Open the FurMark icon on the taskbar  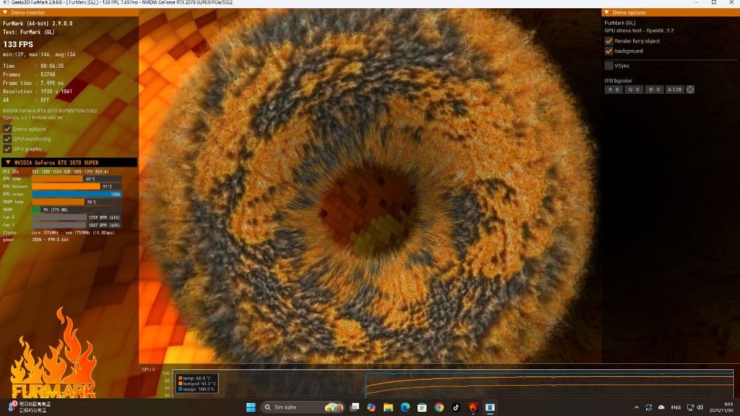(x=473, y=407)
